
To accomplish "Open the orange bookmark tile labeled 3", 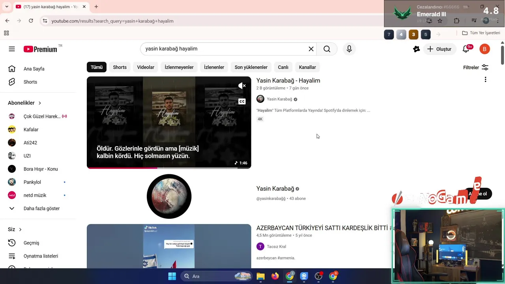I will 413,34.
